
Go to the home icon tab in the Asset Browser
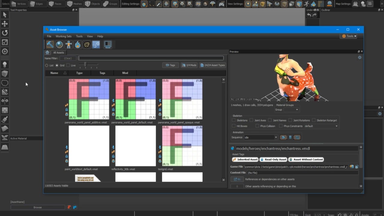coord(47,52)
